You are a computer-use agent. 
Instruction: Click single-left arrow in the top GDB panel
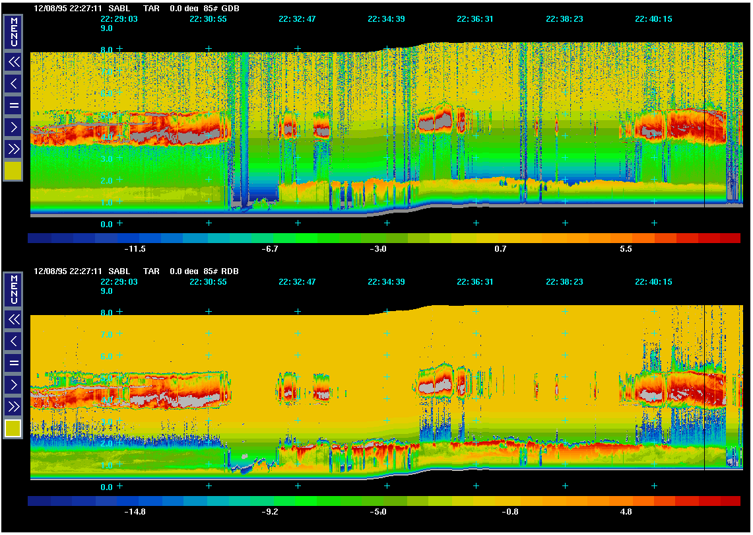[13, 83]
